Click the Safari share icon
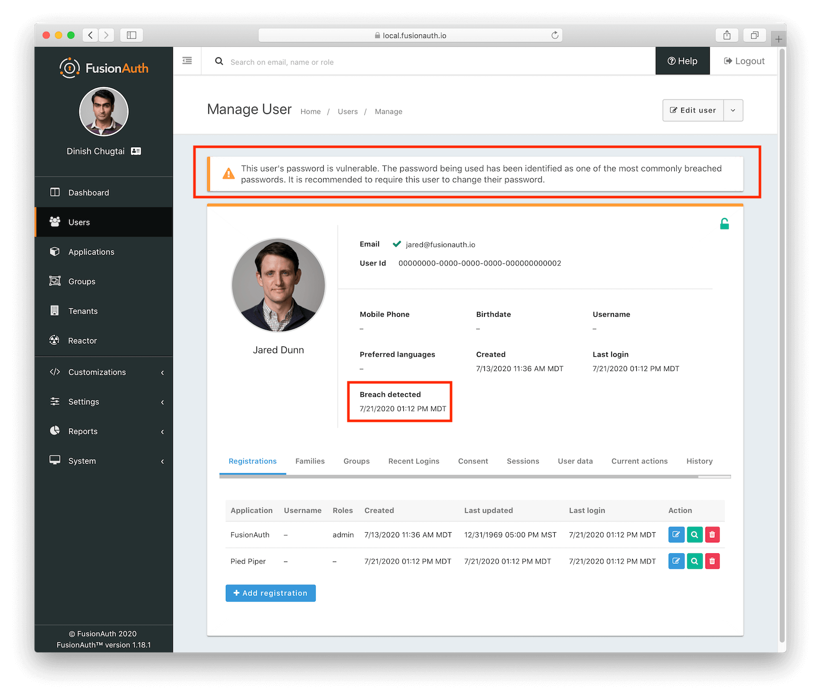821x698 pixels. 727,35
